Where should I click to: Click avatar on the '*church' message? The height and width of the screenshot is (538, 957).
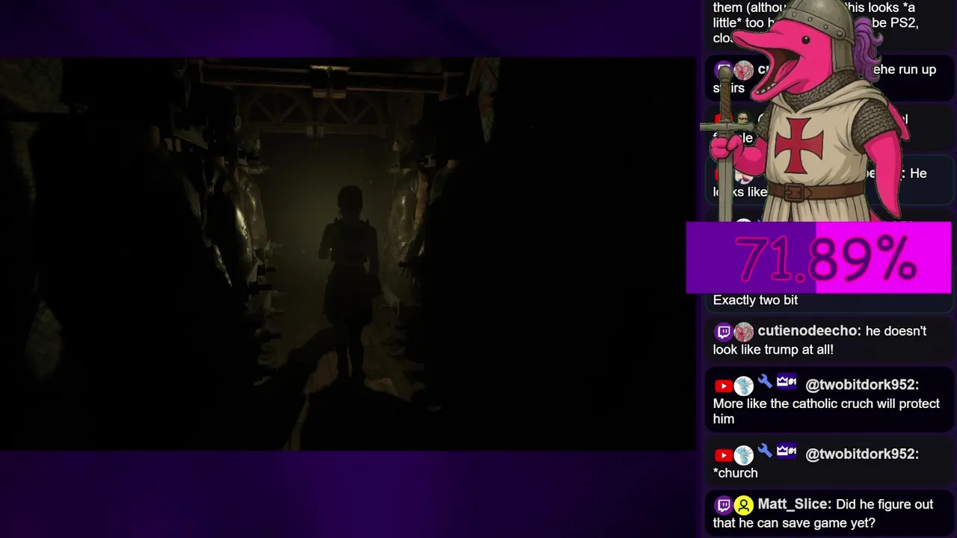(743, 455)
